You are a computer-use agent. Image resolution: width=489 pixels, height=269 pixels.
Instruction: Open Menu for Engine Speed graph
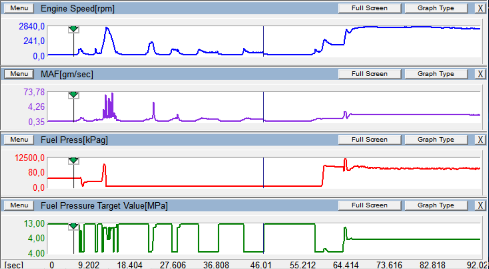[x=19, y=8]
